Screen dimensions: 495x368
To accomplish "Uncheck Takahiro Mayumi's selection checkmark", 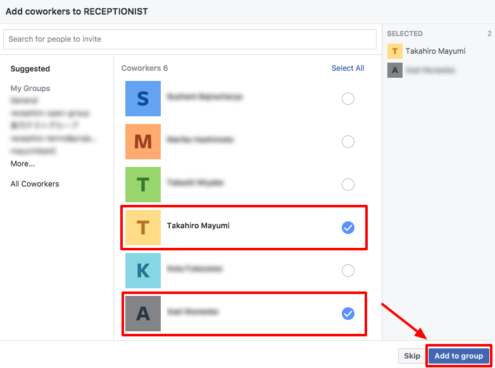I will 348,228.
